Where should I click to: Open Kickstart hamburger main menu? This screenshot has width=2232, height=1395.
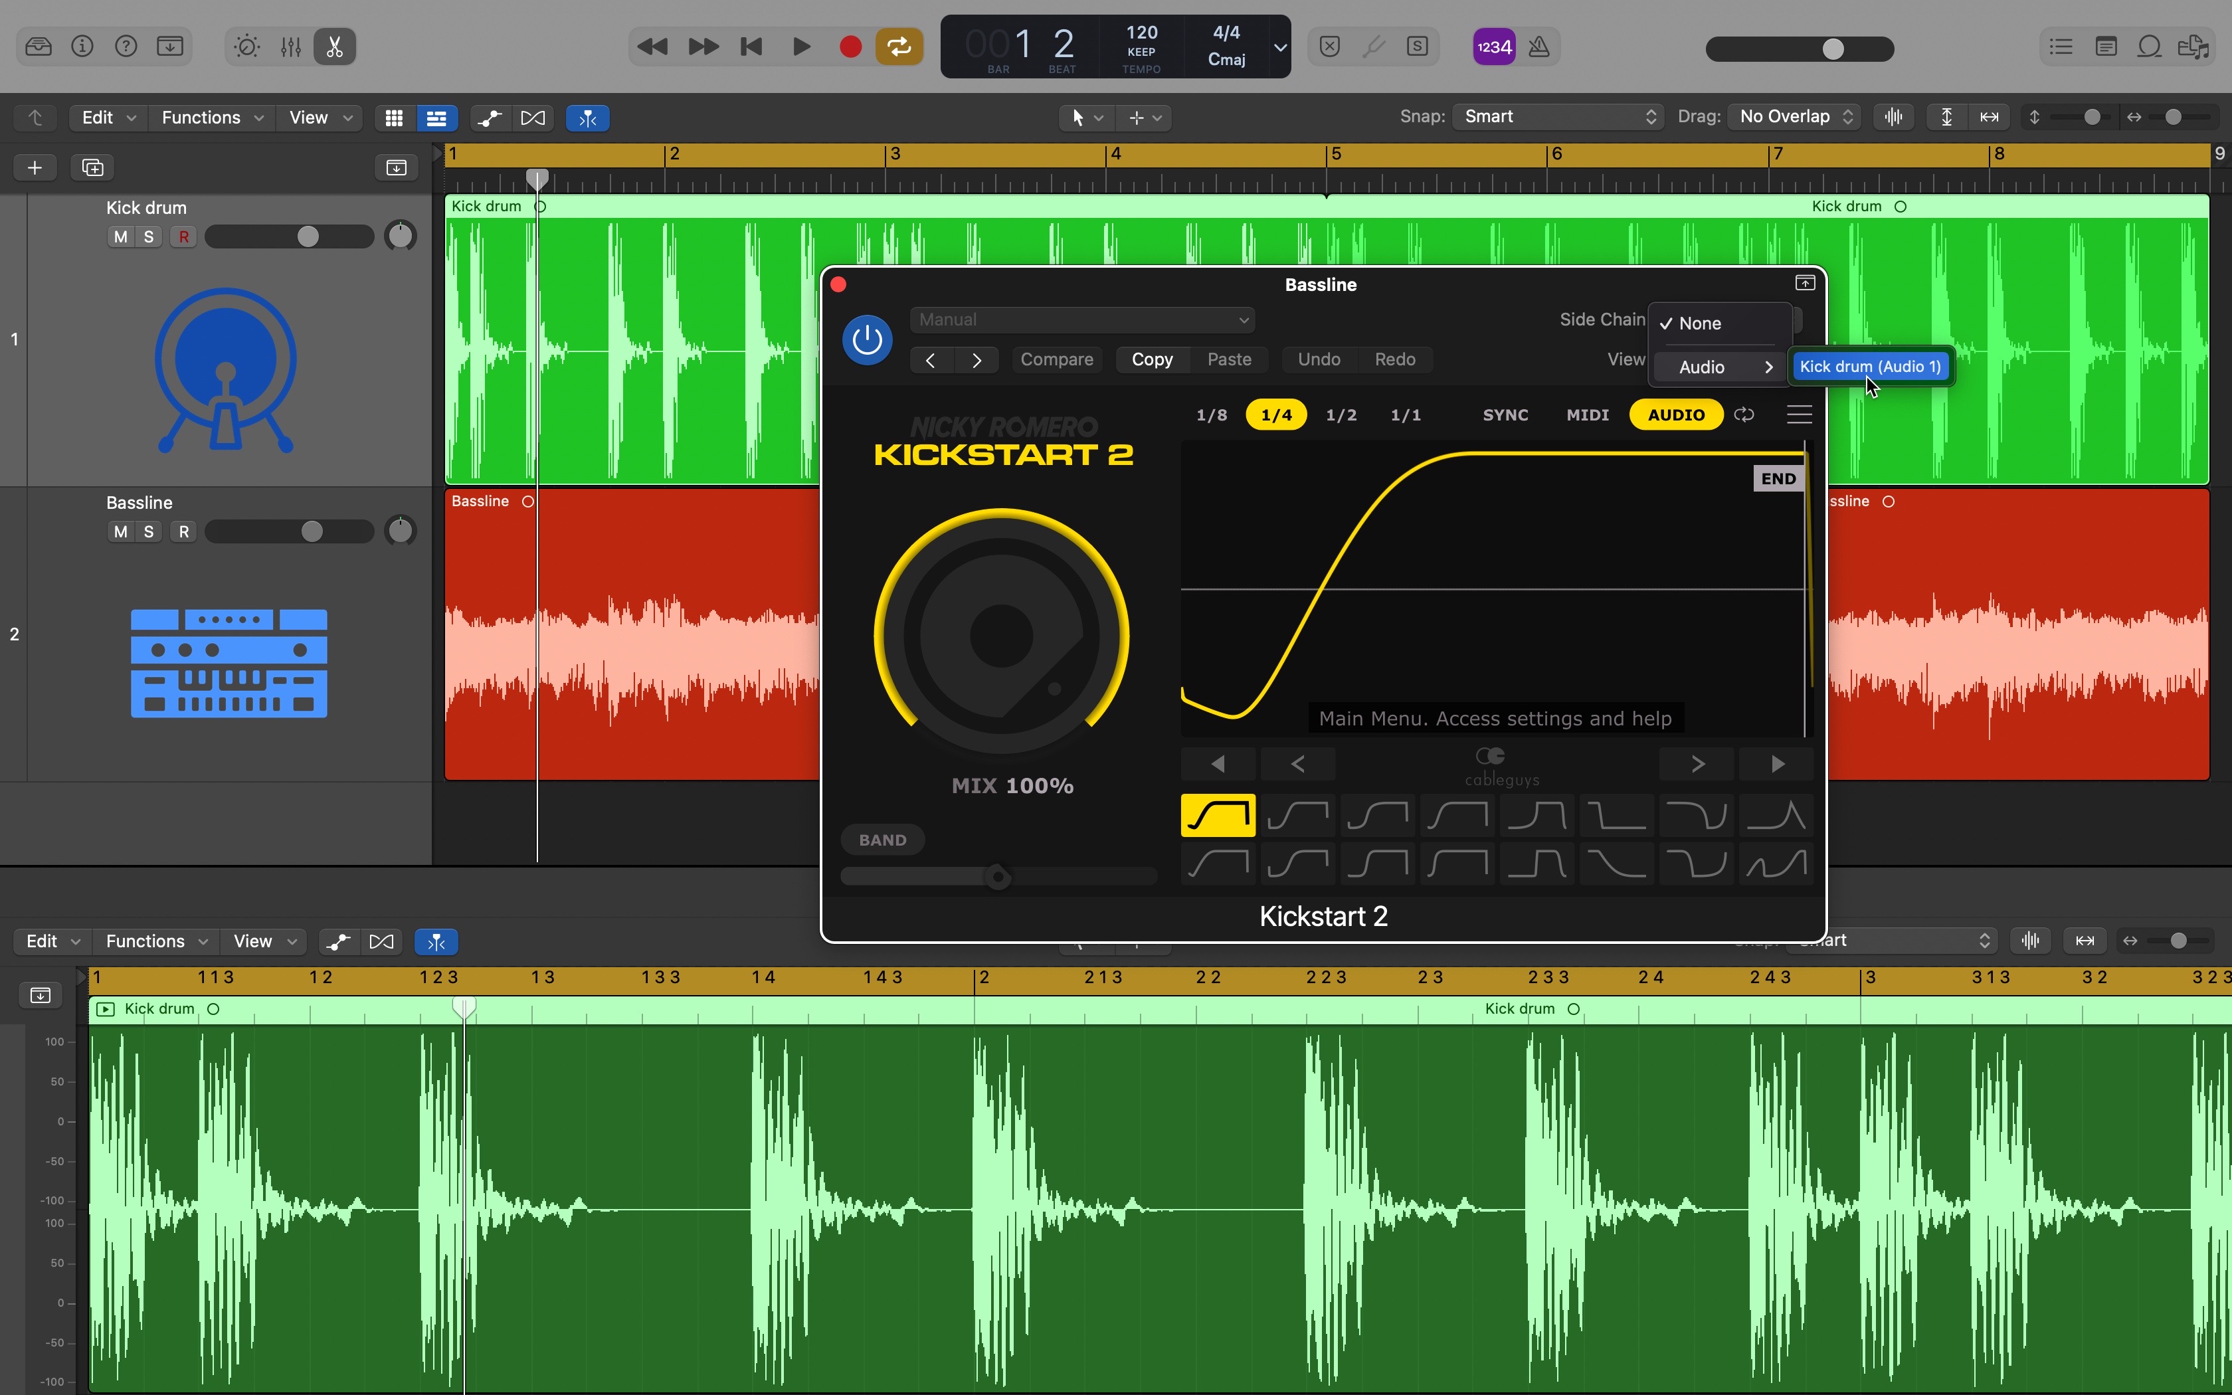tap(1798, 415)
